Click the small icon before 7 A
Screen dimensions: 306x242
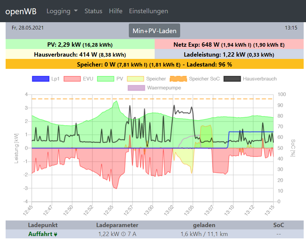[123, 234]
